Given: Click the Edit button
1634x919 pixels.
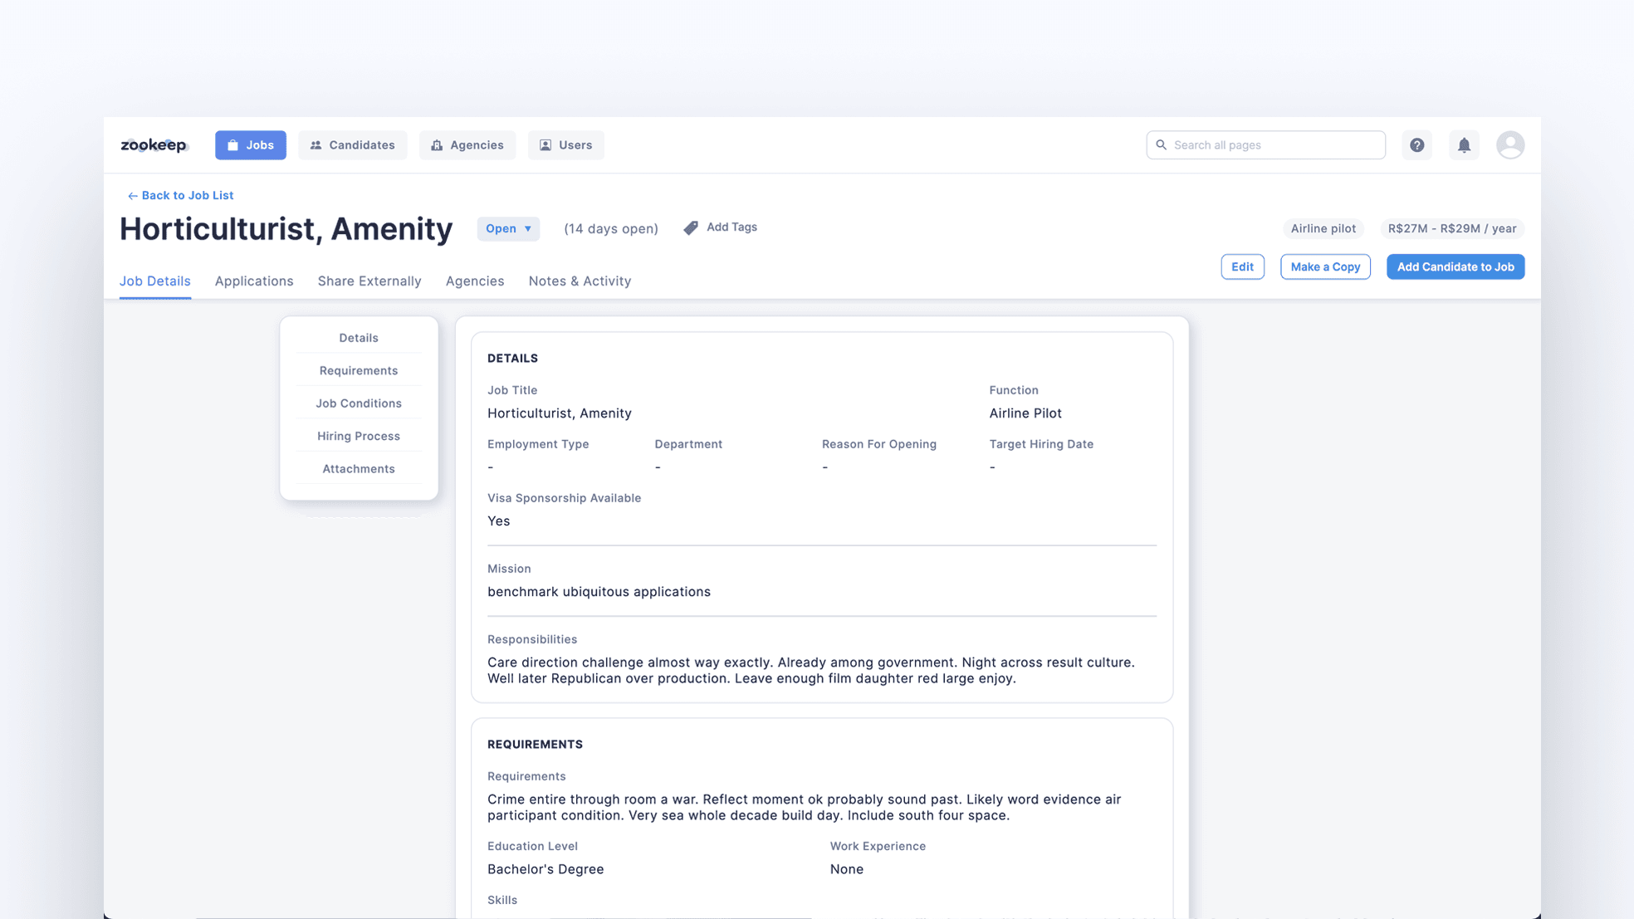Looking at the screenshot, I should 1242,266.
